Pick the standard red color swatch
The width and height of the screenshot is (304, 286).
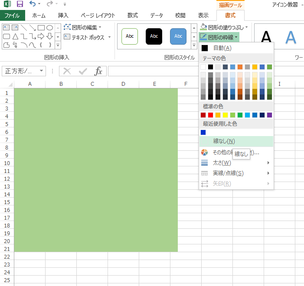[211, 115]
